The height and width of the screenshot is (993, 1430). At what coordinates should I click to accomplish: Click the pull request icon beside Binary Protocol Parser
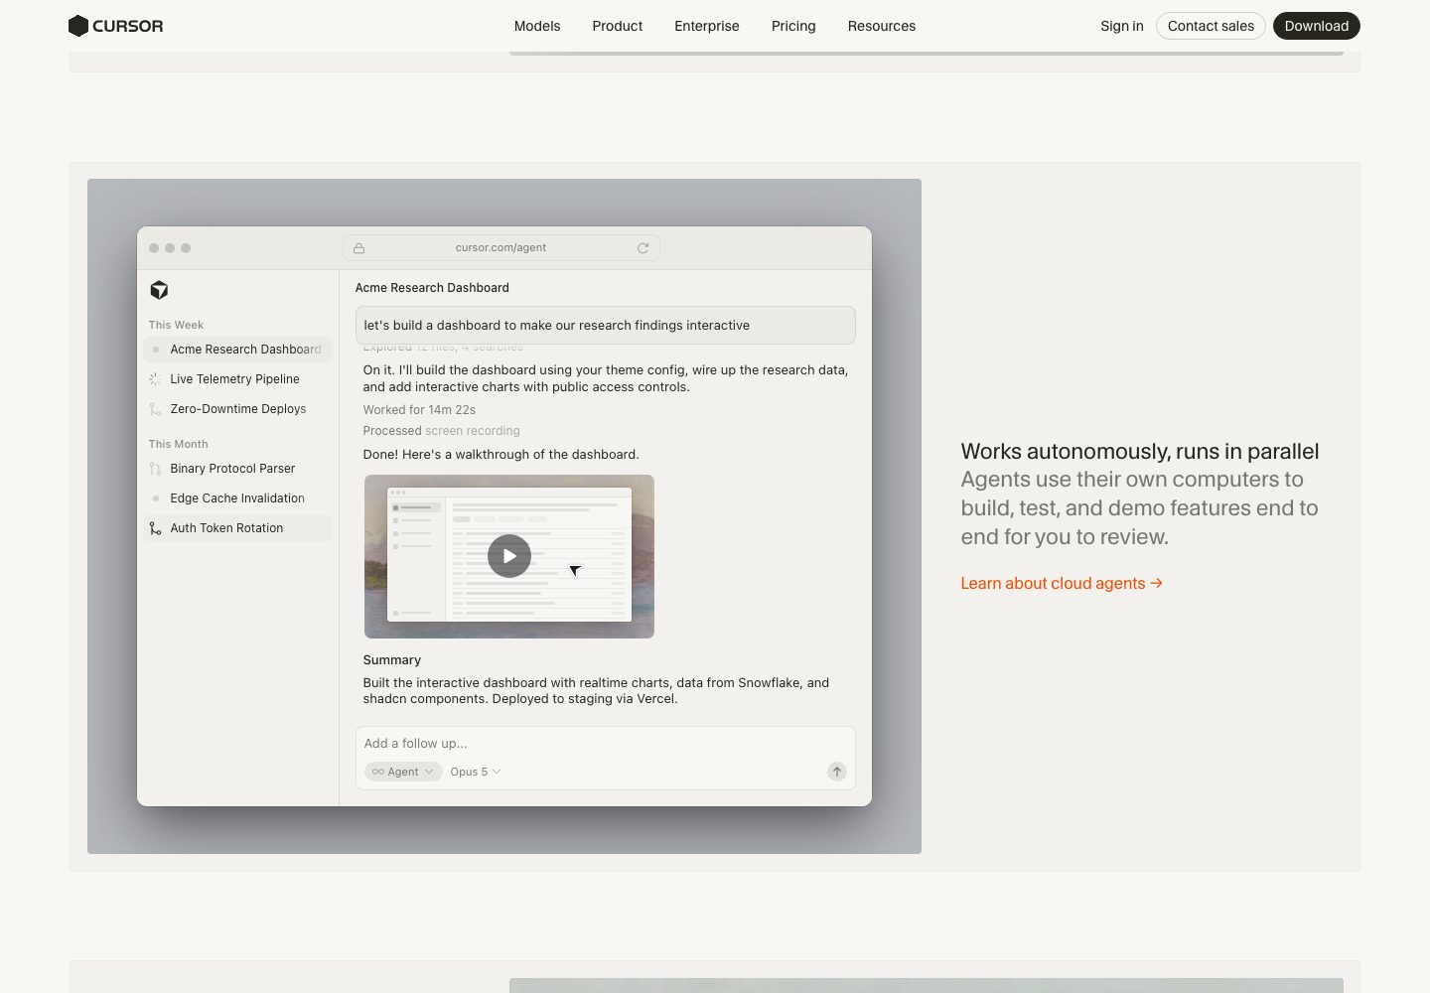[155, 469]
